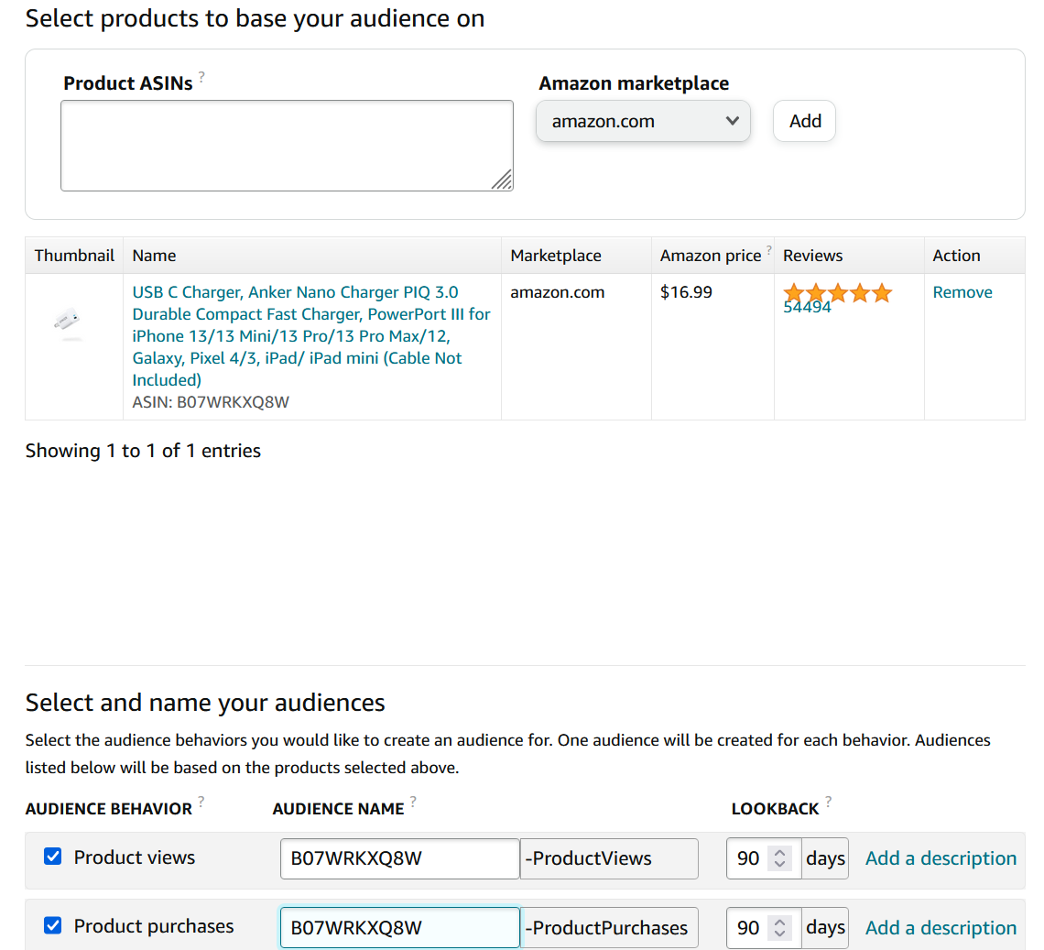The height and width of the screenshot is (950, 1044).
Task: Show the Lookback help tooltip icon
Action: pyautogui.click(x=829, y=803)
